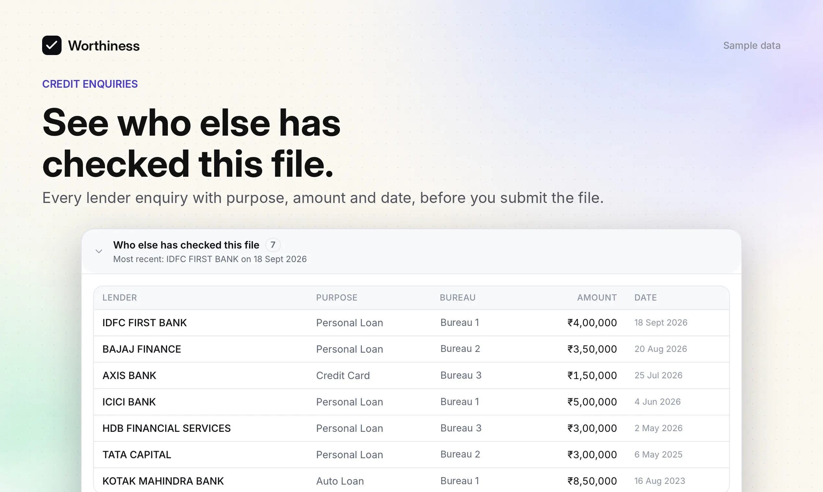Image resolution: width=823 pixels, height=492 pixels.
Task: Click the 4 Jun 2026 date cell
Action: click(657, 402)
